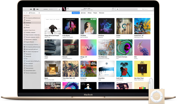Open the Песни из фильмов playlist
Viewport: 177px width, 104px height.
[x=32, y=73]
